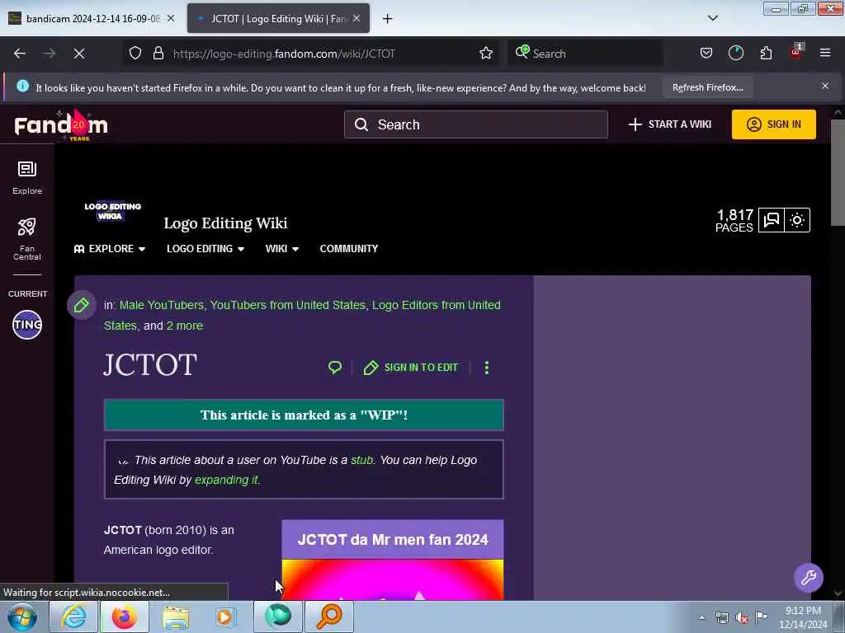
Task: Toggle light theme with the sun icon
Action: pos(797,220)
